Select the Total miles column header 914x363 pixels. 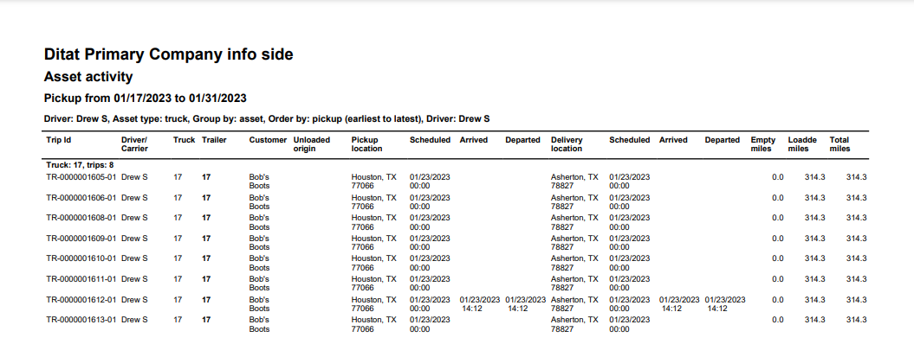[x=839, y=144]
